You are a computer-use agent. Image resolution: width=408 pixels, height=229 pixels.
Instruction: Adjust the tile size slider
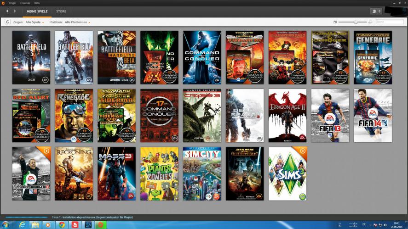(356, 22)
